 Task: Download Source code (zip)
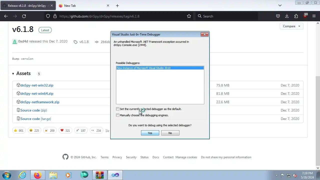(x=34, y=110)
